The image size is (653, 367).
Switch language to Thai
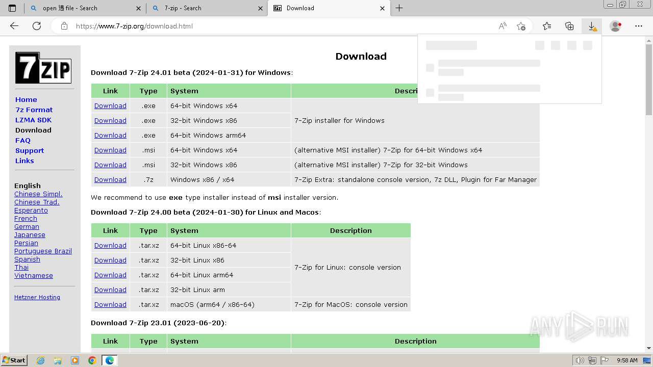pos(21,267)
